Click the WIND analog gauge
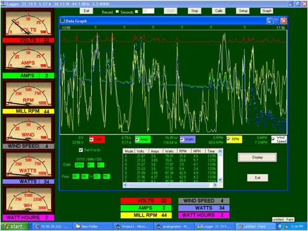 pyautogui.click(x=28, y=129)
